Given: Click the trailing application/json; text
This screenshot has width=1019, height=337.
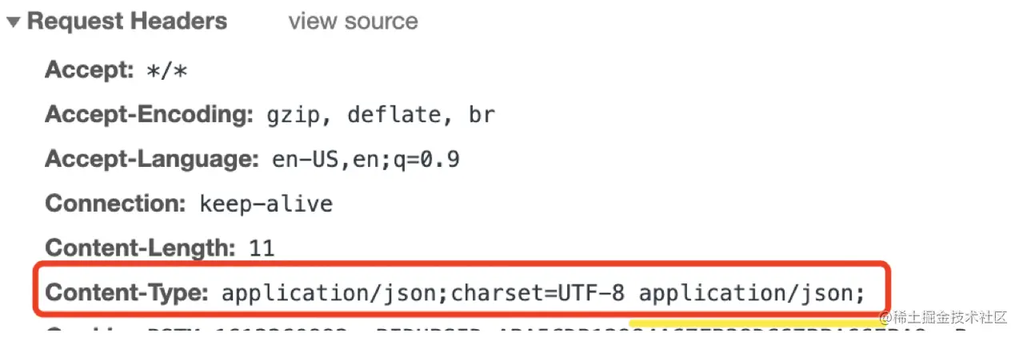Looking at the screenshot, I should pyautogui.click(x=752, y=293).
